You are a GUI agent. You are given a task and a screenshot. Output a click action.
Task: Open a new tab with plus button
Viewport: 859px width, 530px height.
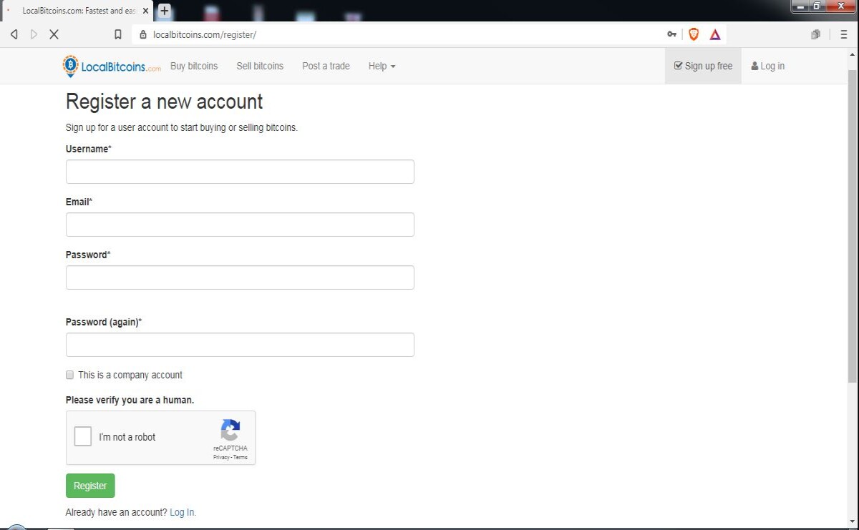(x=164, y=11)
